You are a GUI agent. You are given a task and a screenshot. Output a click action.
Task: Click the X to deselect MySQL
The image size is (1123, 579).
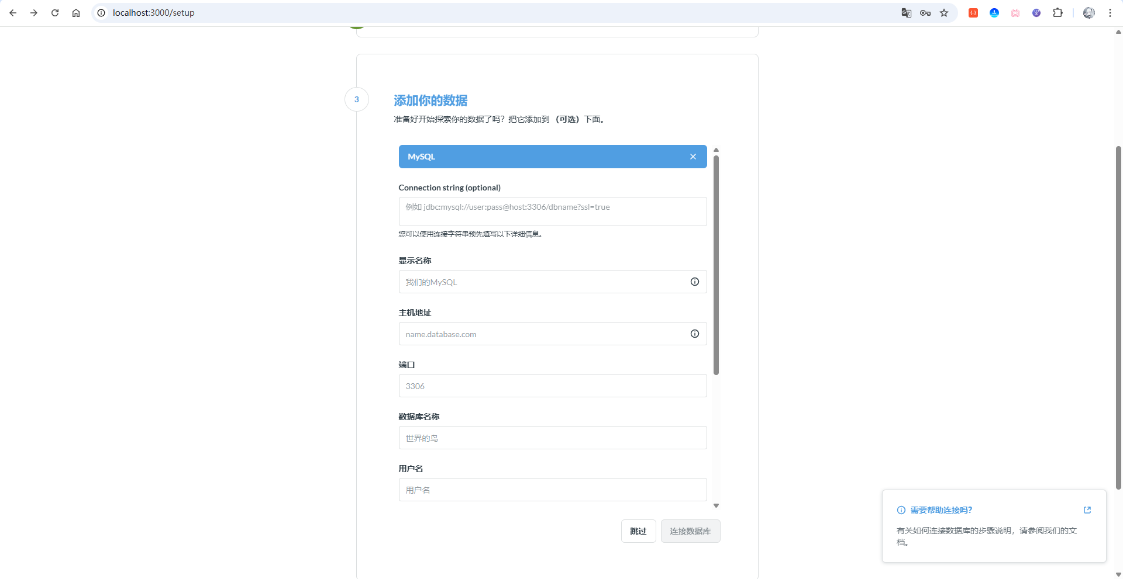(x=693, y=157)
